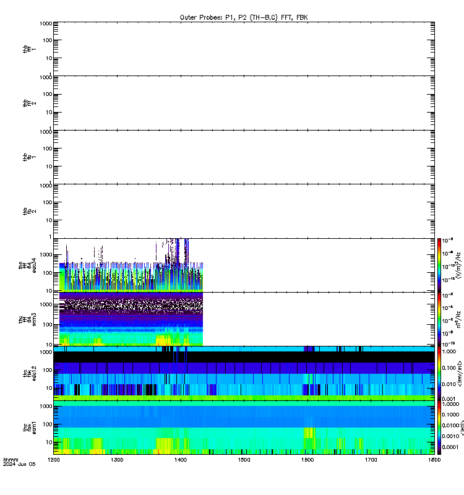Click the 1800 time axis label
464x495 pixels.
434,460
